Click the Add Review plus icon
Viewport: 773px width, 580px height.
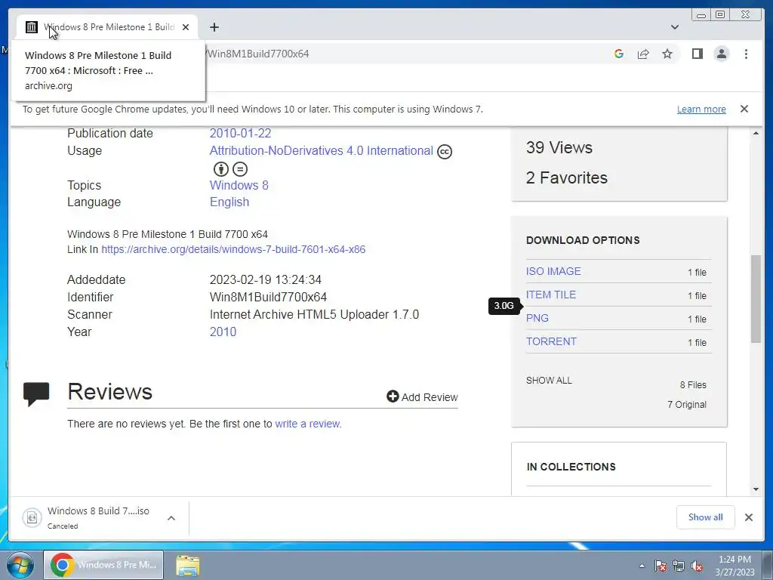pos(393,396)
